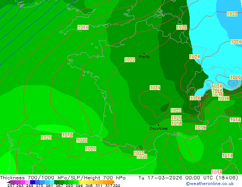This screenshot has height=187, width=242.
Task: Click the chart title 'Thickness 700/1000 hPa/SLP/Height 700 hPa'
Action: 63,178
